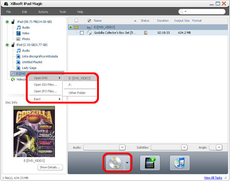The image size is (230, 181).
Task: Click the Godzilla DVD cover thumbnail
Action: tap(34, 132)
